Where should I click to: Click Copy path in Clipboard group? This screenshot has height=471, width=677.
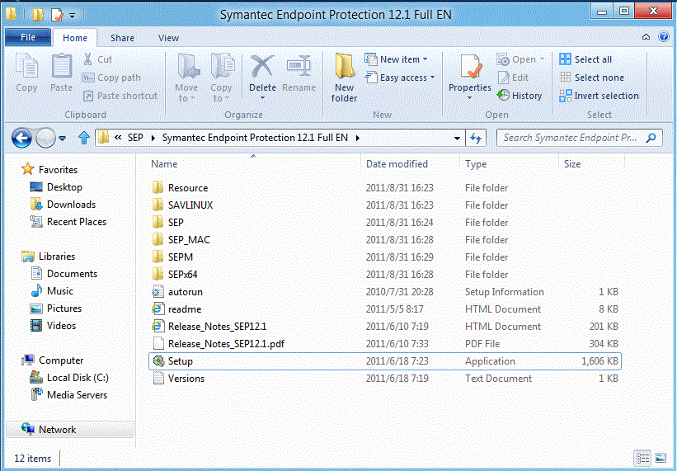(x=111, y=78)
